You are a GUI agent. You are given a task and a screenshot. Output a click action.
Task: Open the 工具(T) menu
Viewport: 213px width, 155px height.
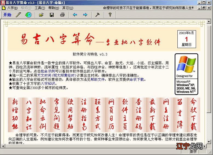pyautogui.click(x=40, y=8)
